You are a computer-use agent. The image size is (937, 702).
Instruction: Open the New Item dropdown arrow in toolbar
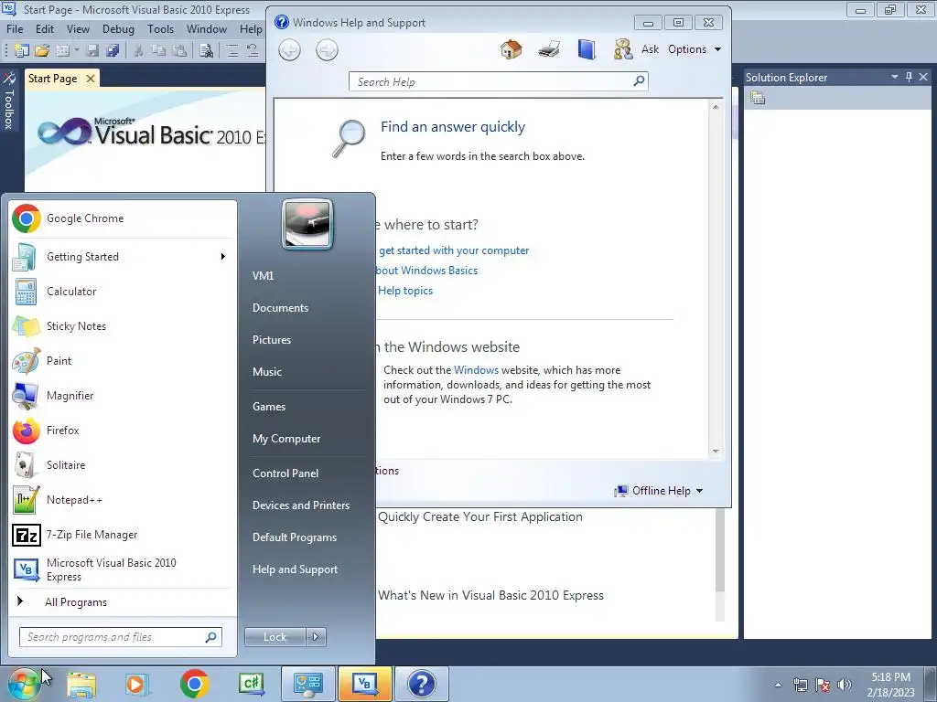coord(77,51)
